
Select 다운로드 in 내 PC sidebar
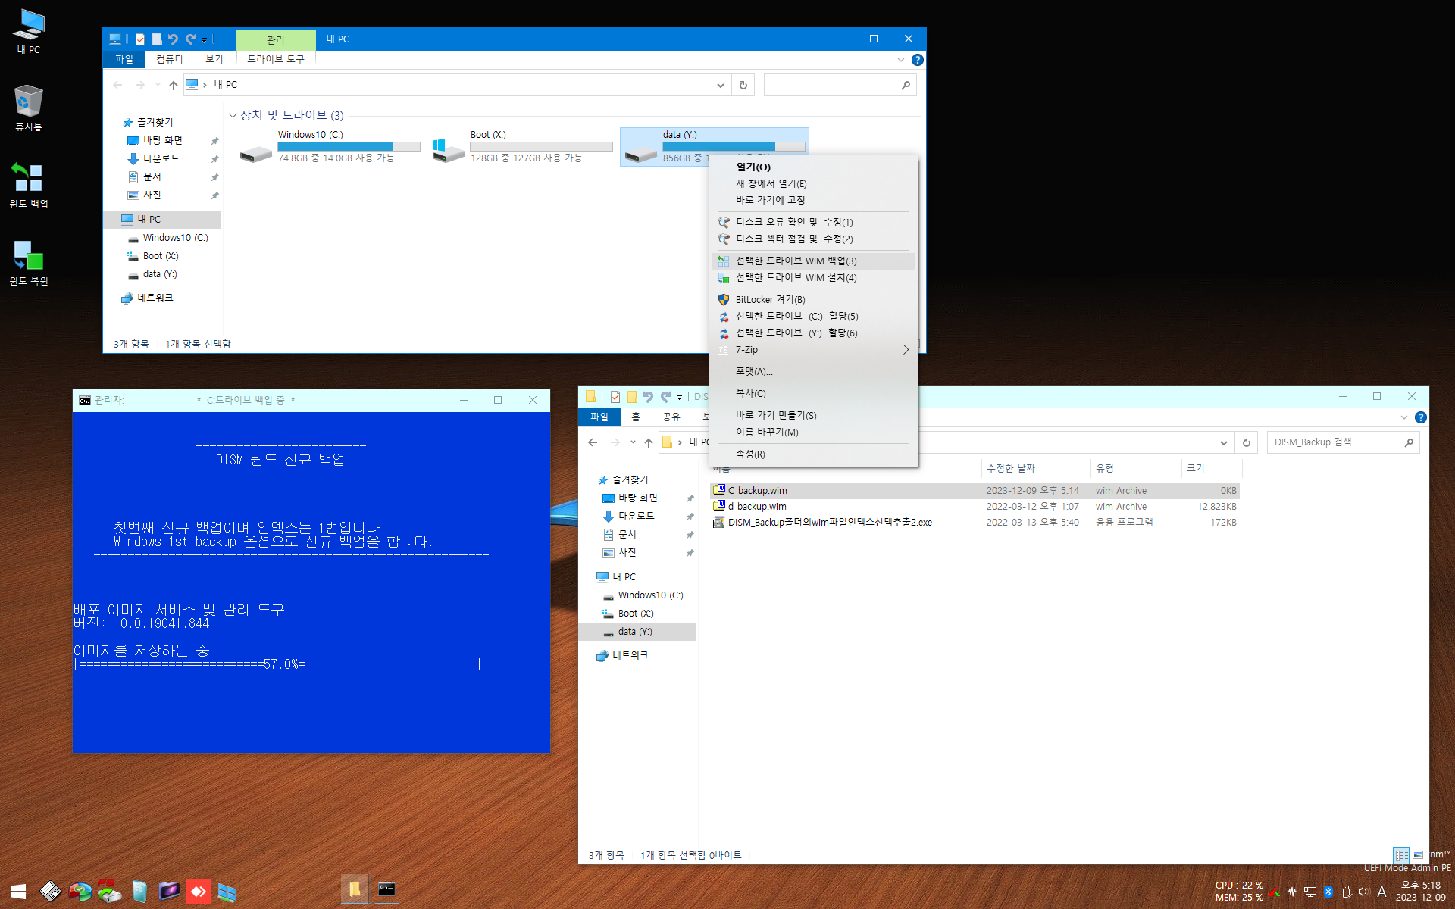[x=161, y=158]
